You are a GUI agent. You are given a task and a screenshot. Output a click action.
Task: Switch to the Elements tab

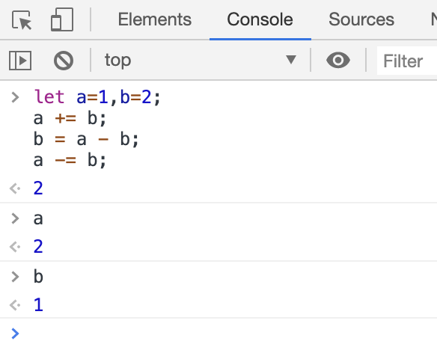point(155,19)
